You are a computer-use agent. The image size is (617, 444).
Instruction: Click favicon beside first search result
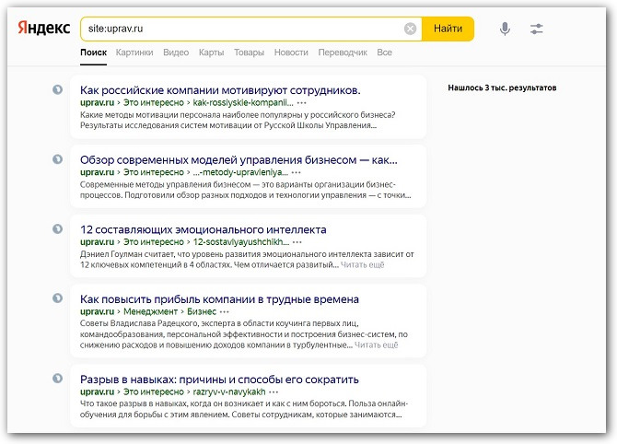click(57, 89)
